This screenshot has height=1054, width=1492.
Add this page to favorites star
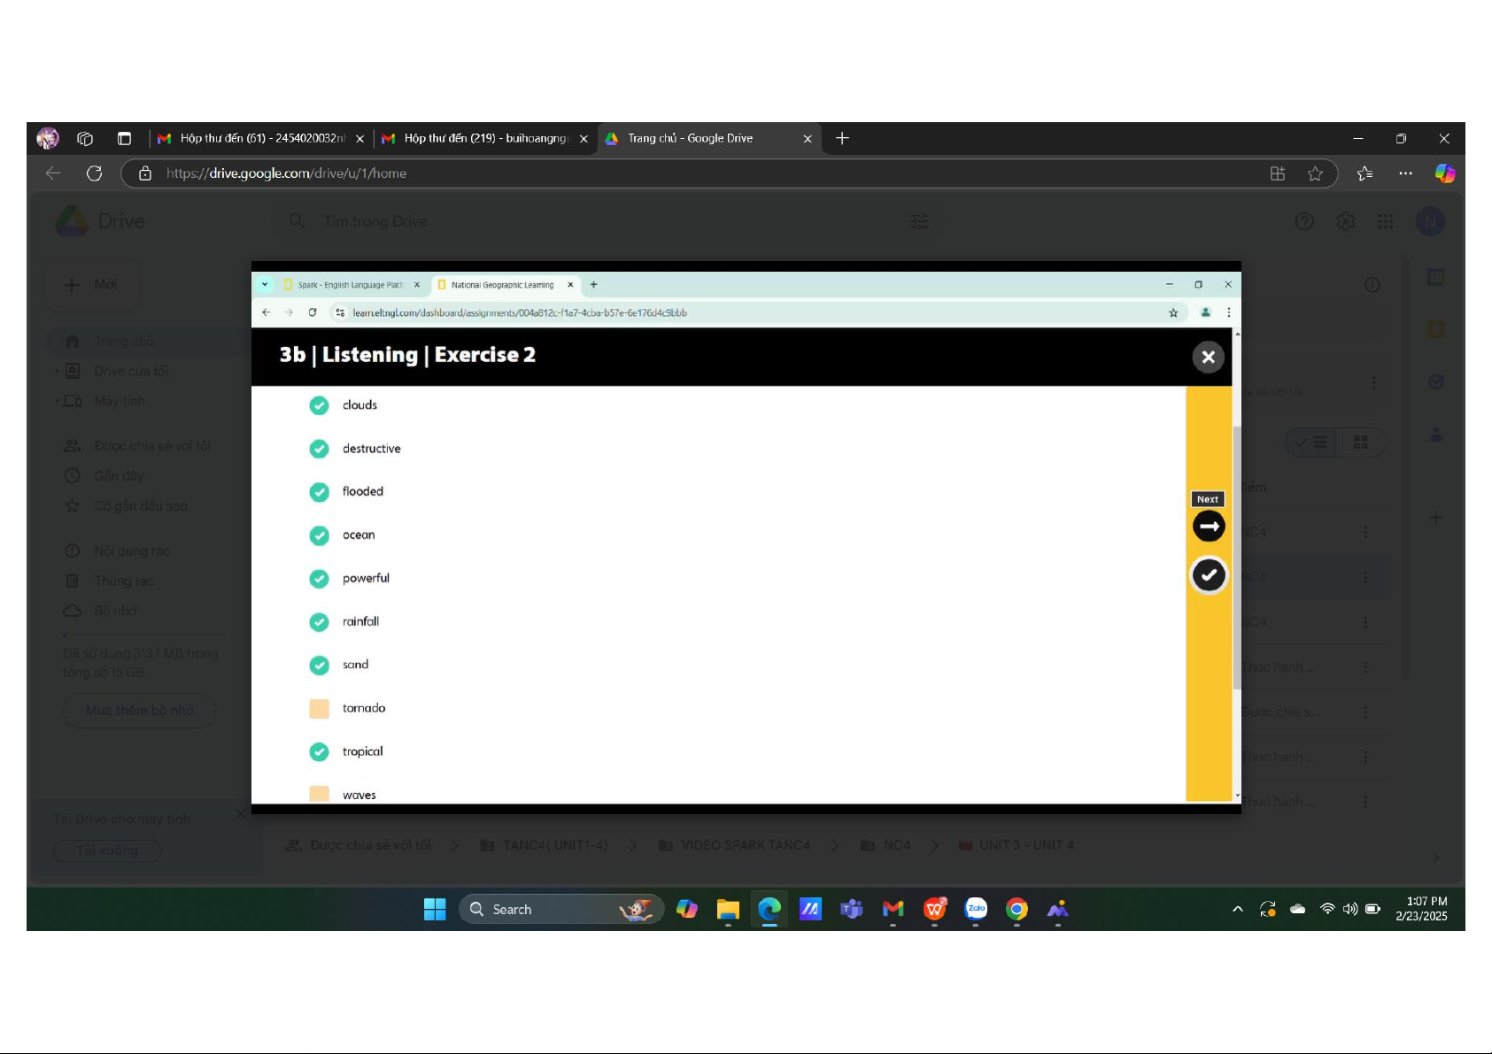[x=1315, y=173]
